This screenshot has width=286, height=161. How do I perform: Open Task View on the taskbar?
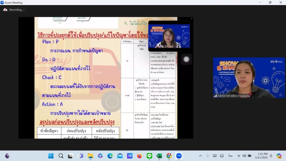pos(71,156)
